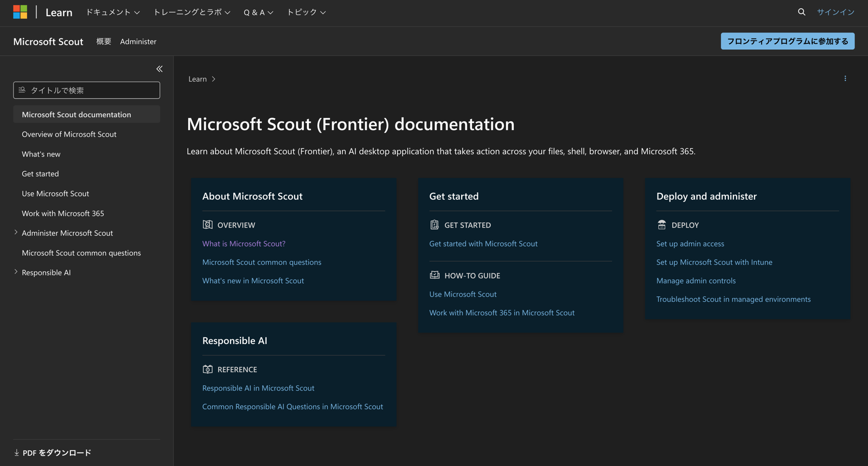Click the Get started card heading
The image size is (868, 466).
pos(454,196)
